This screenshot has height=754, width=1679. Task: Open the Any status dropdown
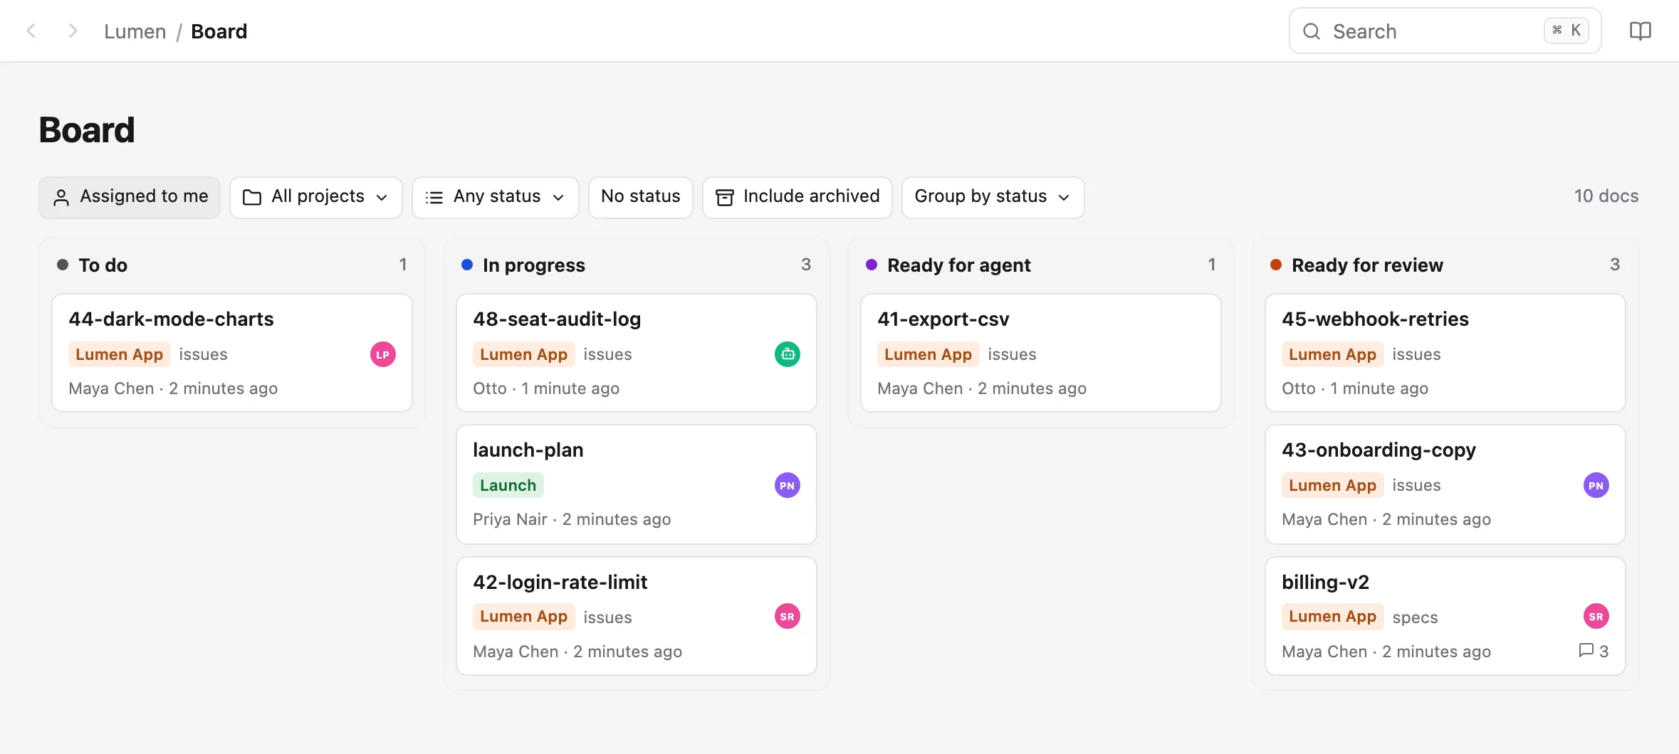click(x=496, y=197)
